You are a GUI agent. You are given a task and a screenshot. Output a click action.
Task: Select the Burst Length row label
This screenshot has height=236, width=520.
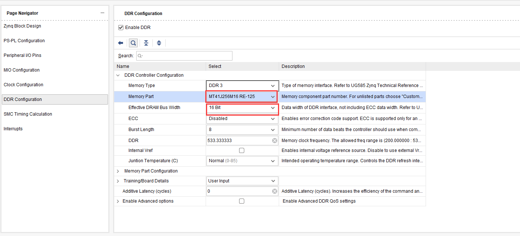pyautogui.click(x=141, y=130)
